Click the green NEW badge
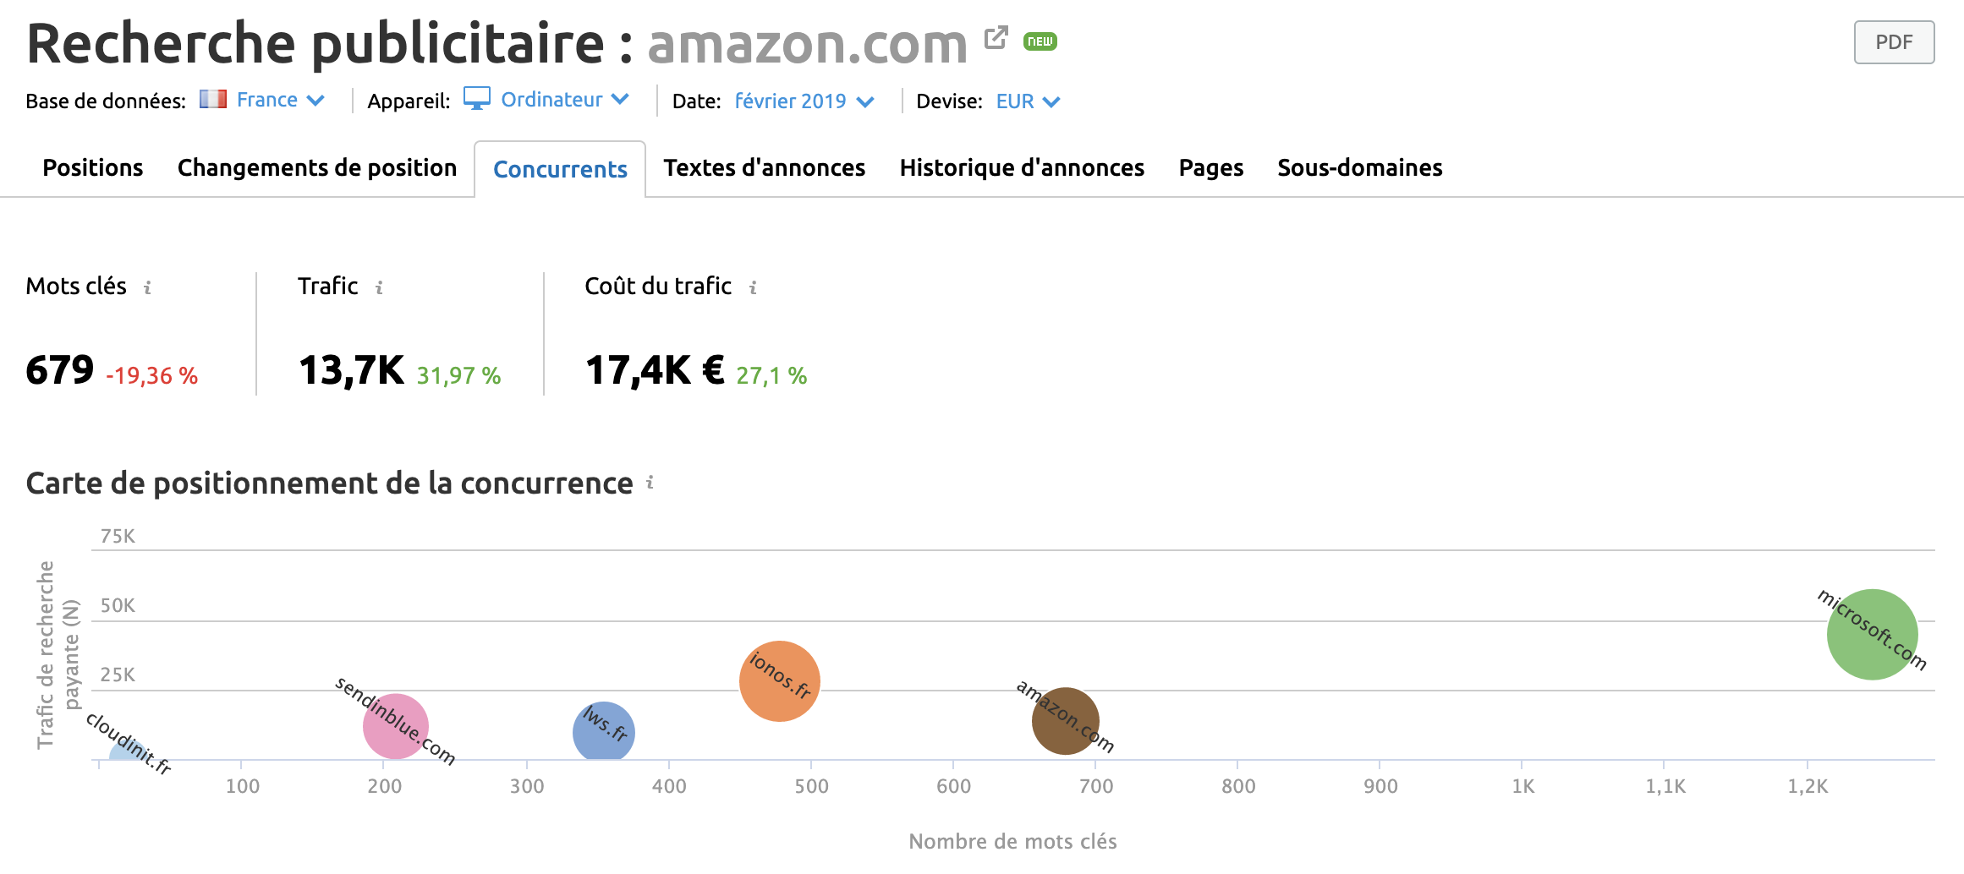 click(x=1040, y=40)
